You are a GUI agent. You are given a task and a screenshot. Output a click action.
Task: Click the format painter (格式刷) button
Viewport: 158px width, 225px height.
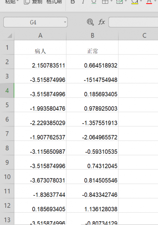[54, 2]
